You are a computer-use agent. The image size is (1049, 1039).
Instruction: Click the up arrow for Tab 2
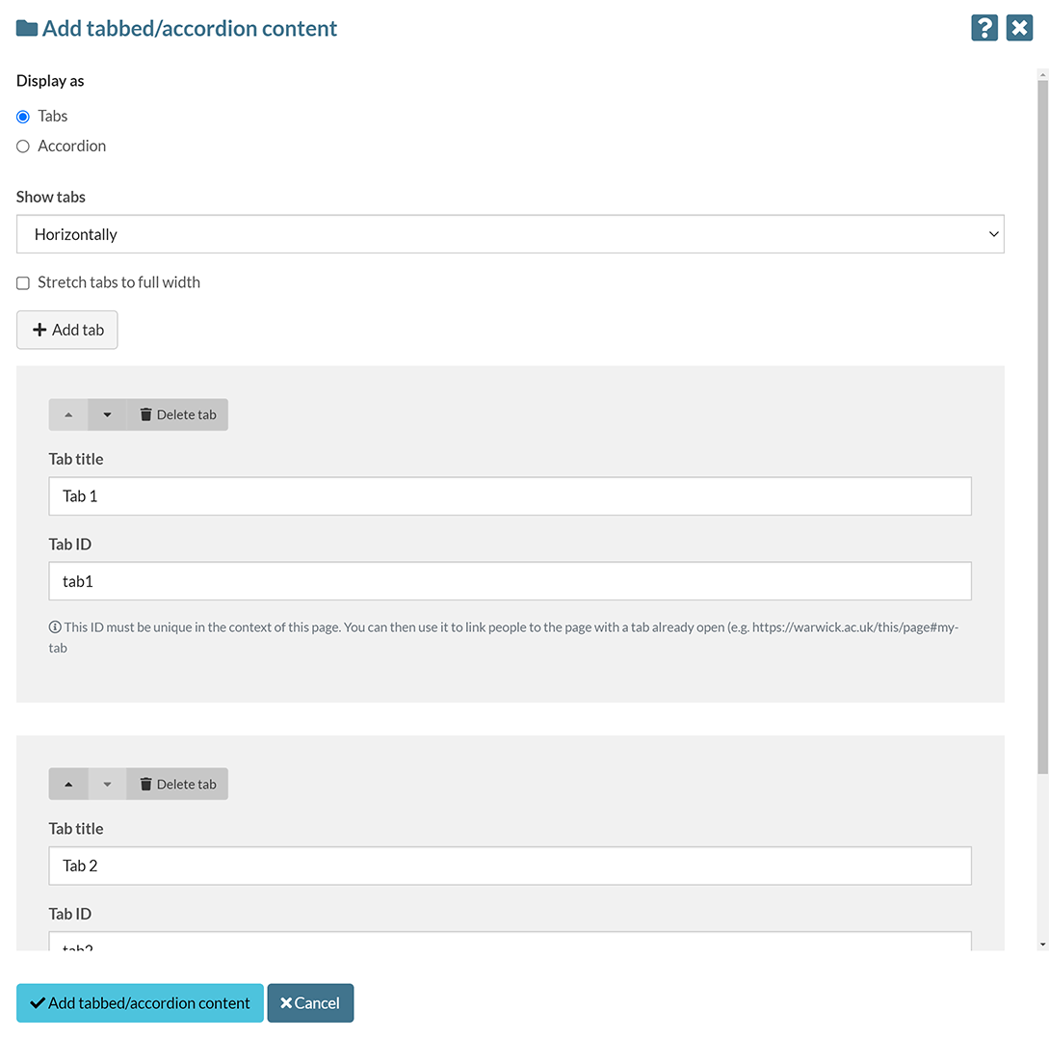67,784
